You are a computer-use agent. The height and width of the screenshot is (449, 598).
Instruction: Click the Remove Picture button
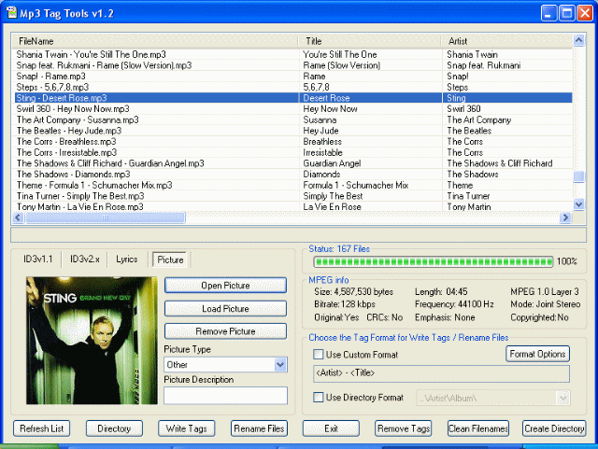pos(225,331)
